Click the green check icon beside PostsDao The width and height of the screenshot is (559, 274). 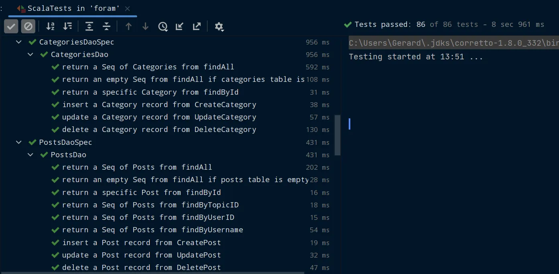[x=44, y=155]
